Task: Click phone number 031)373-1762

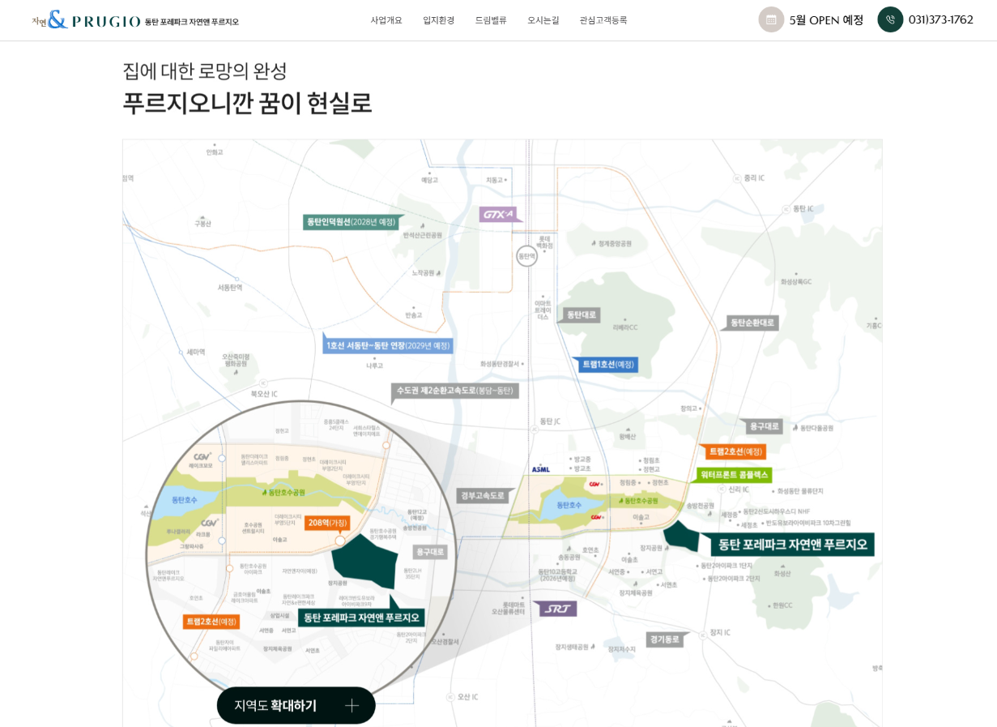Action: click(x=940, y=19)
